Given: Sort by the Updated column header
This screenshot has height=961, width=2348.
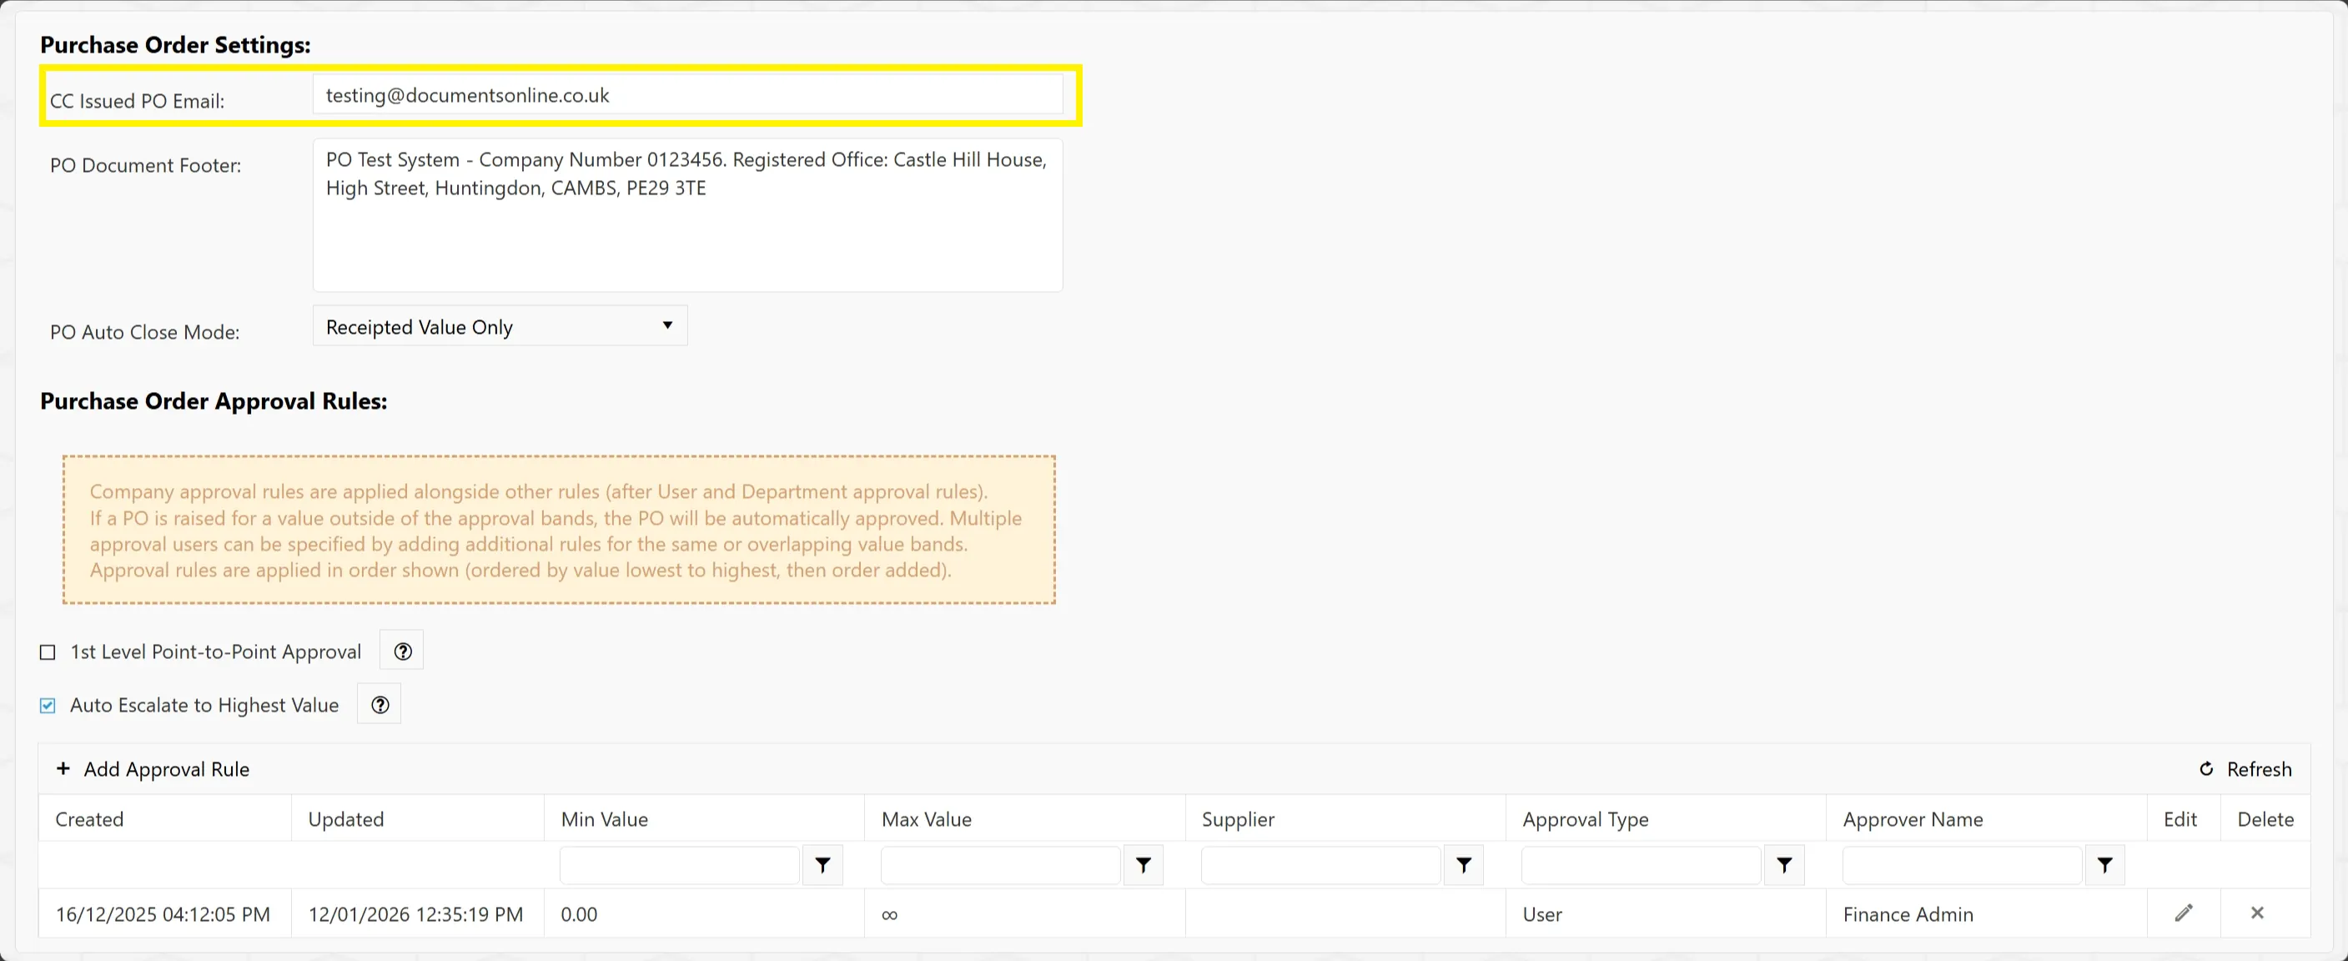Looking at the screenshot, I should tap(417, 818).
